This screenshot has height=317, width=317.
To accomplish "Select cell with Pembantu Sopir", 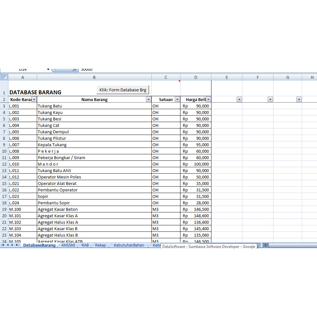I will pos(94,203).
